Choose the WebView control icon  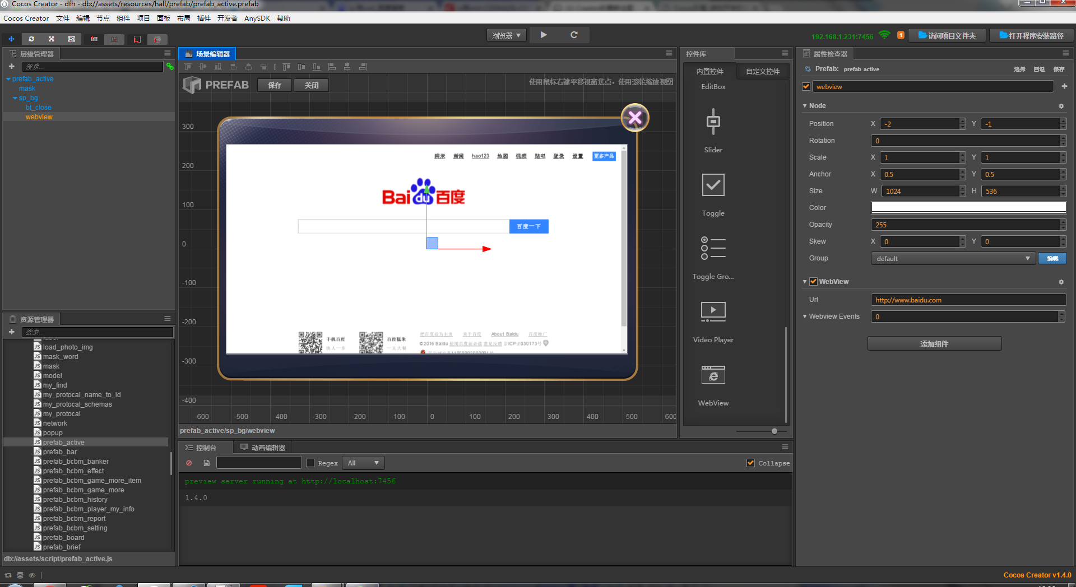[713, 375]
